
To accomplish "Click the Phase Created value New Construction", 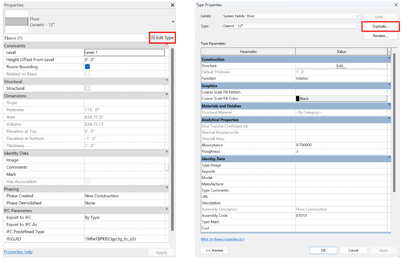I will click(124, 196).
